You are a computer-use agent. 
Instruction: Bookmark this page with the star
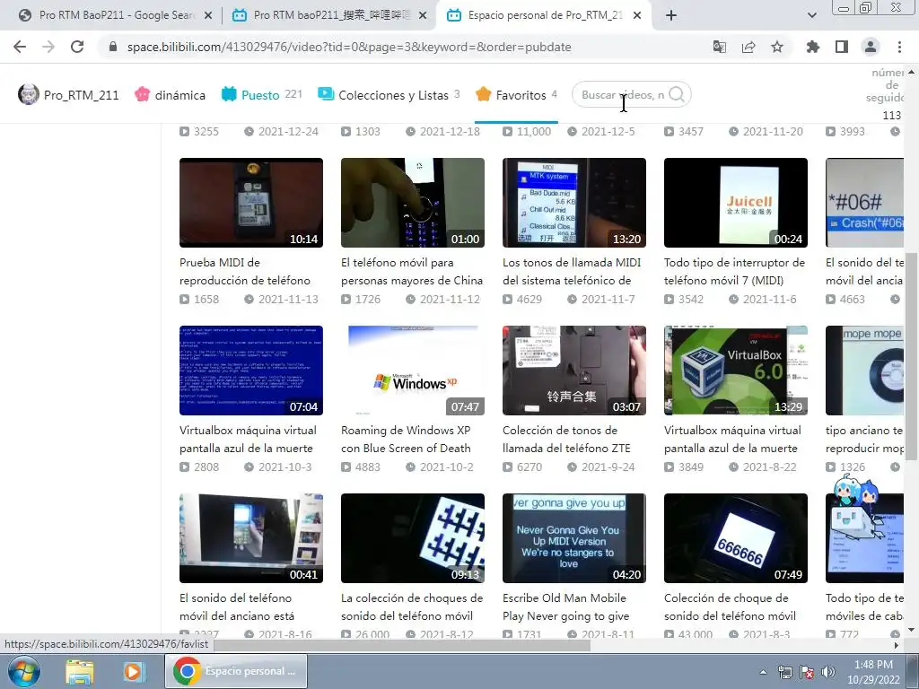[777, 47]
